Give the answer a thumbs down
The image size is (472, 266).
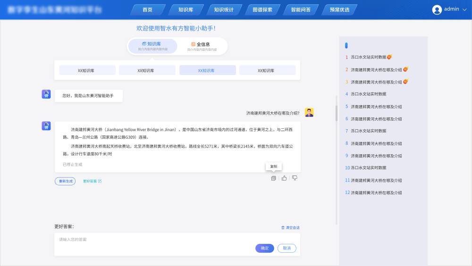[295, 178]
